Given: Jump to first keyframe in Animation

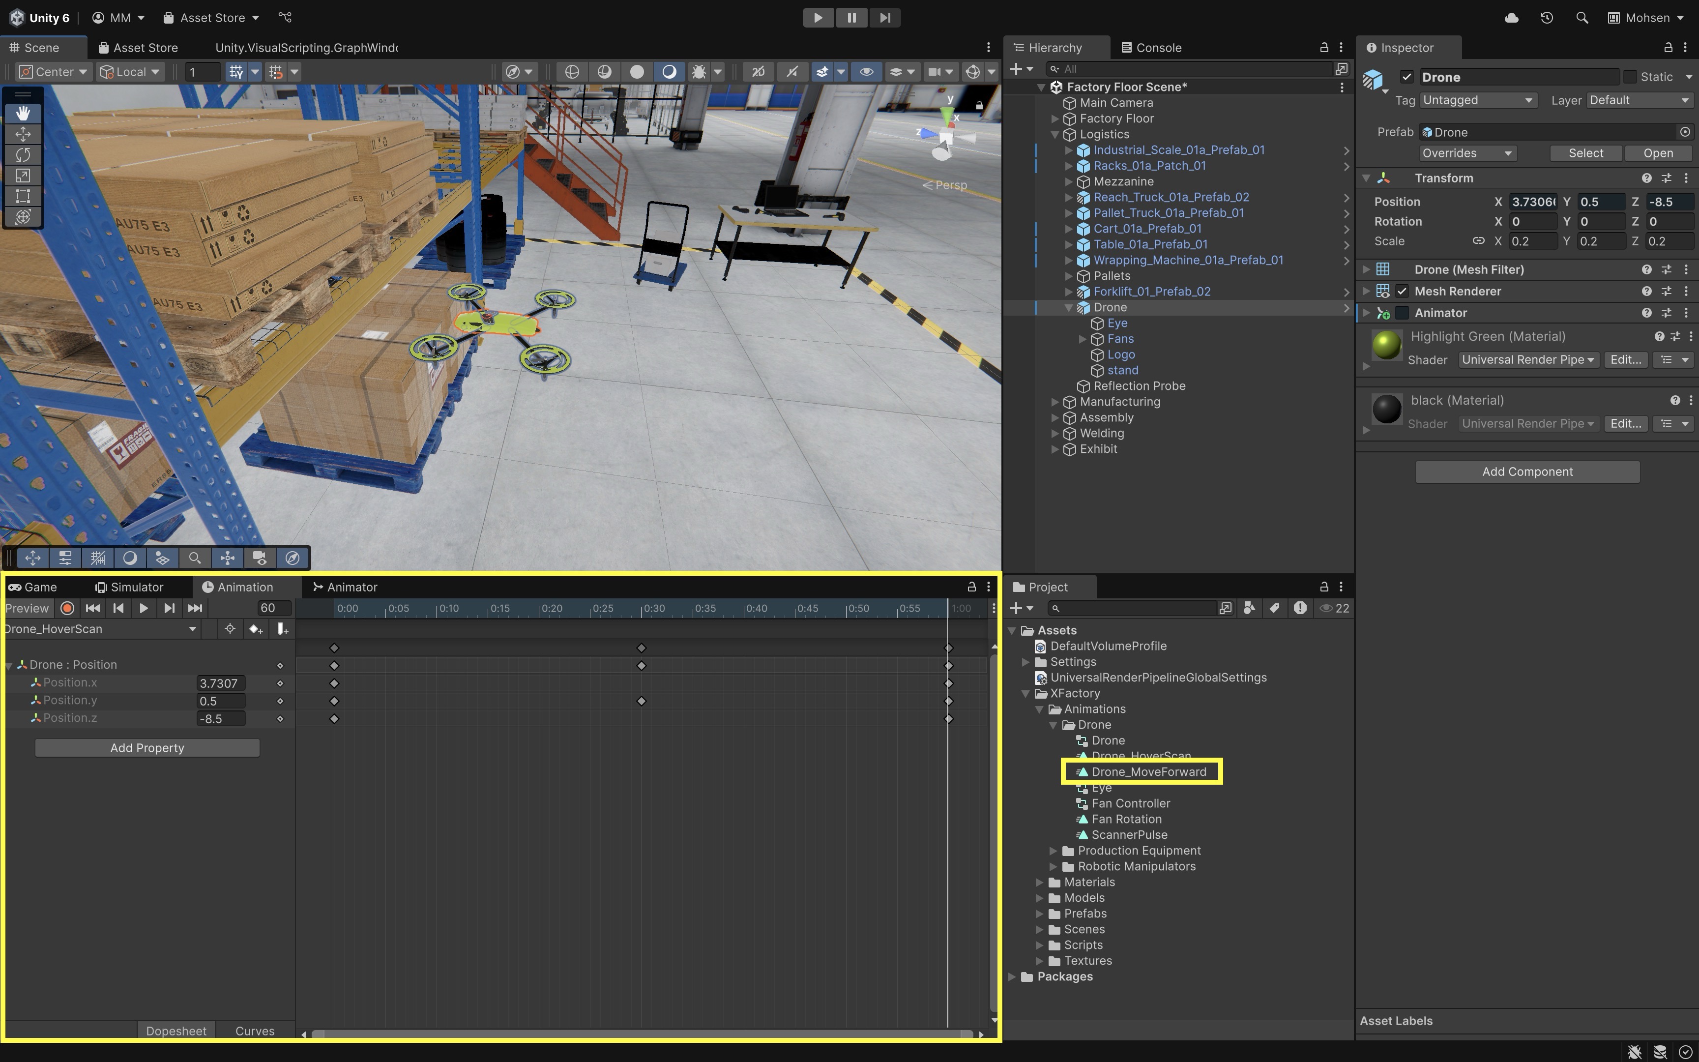Looking at the screenshot, I should click(92, 608).
